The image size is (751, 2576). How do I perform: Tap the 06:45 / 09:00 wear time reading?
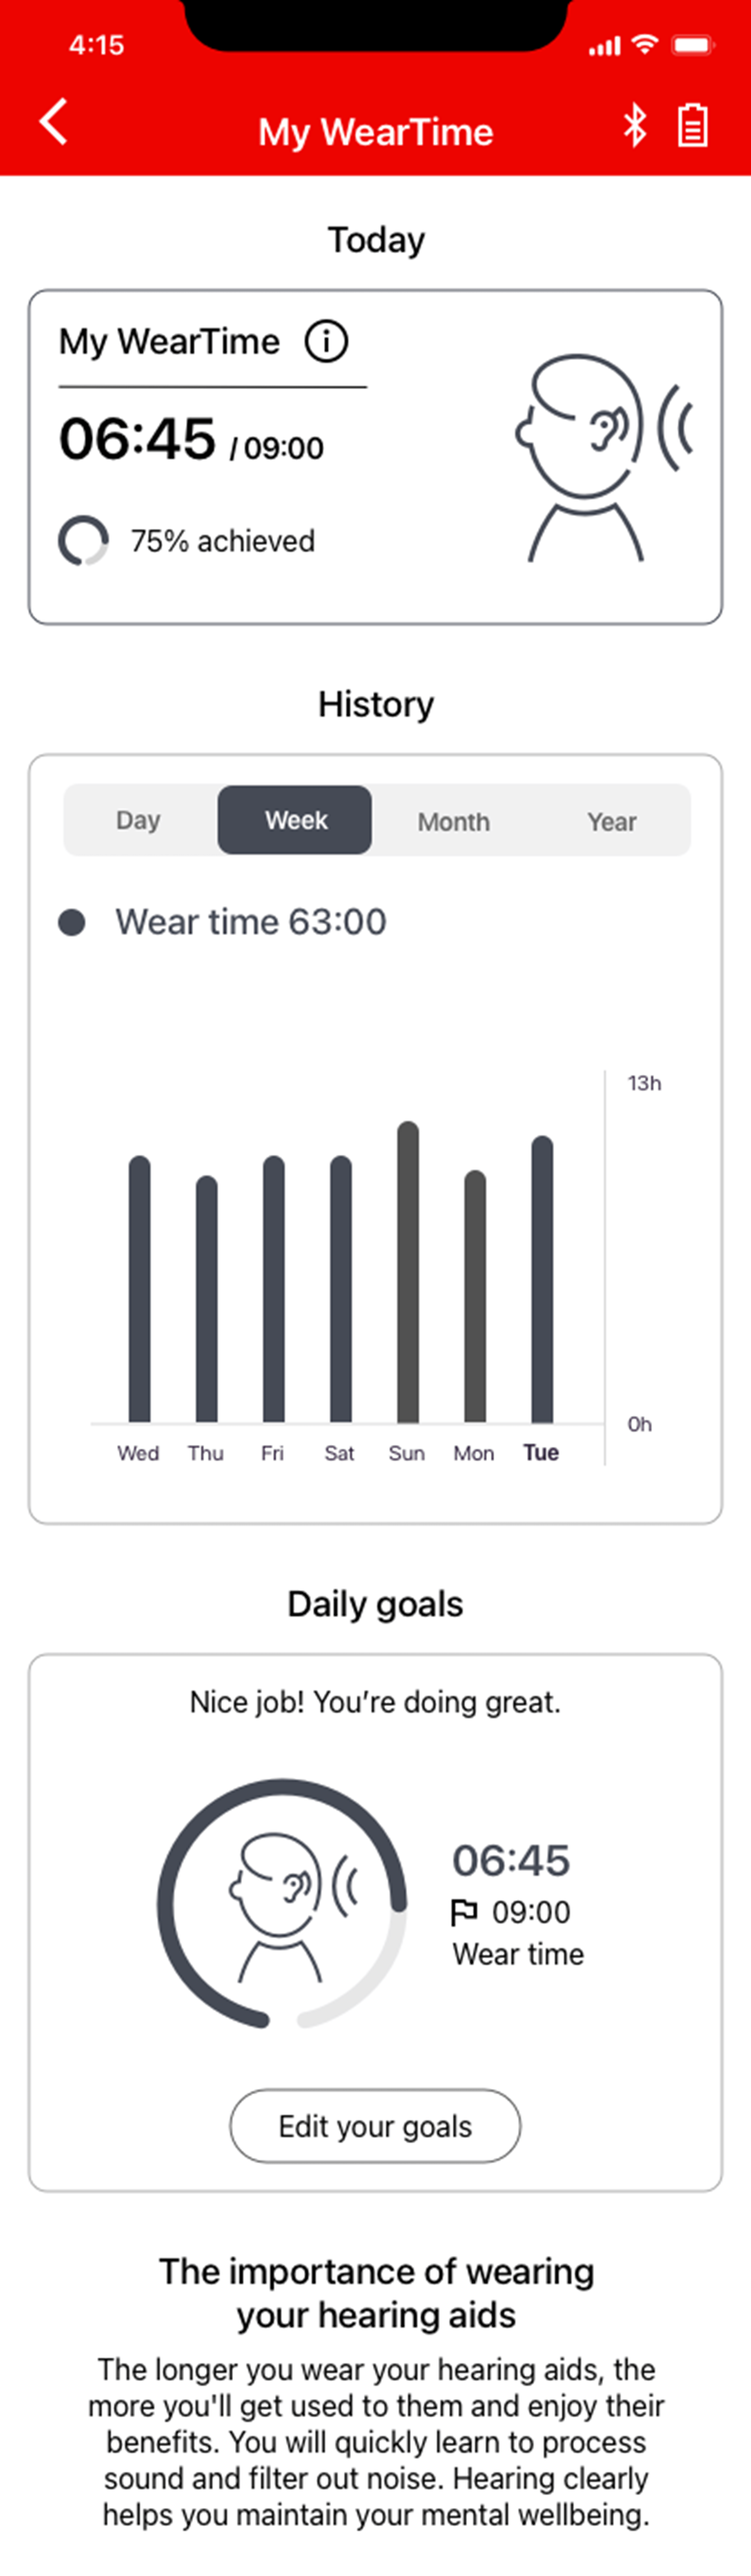[191, 440]
